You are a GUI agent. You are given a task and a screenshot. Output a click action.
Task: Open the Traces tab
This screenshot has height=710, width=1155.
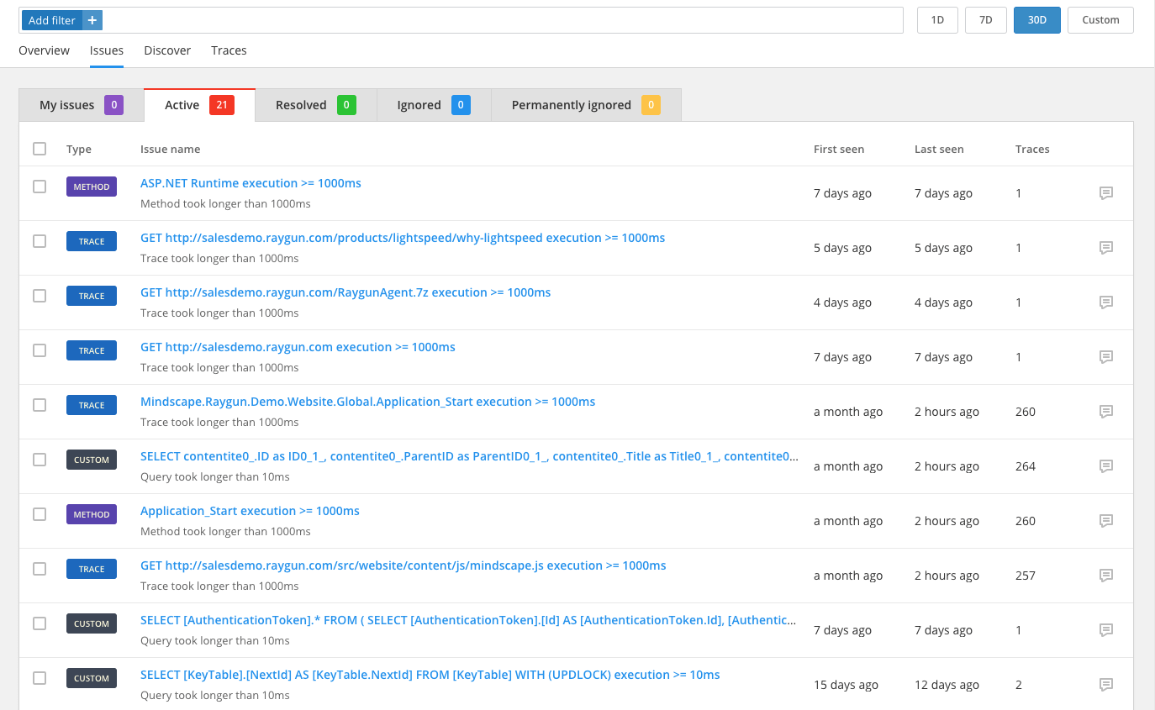229,50
